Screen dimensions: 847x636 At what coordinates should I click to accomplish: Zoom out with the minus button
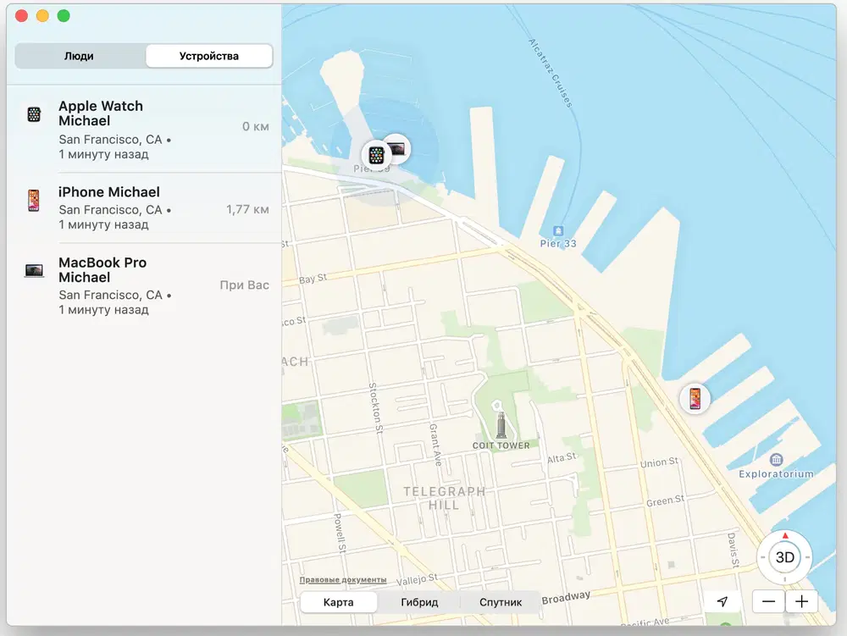point(769,601)
